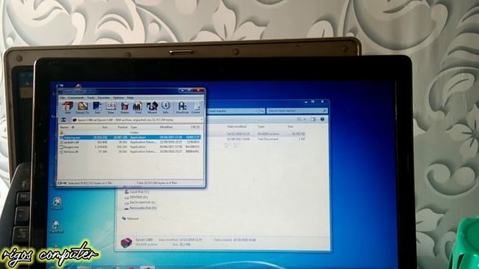Run the VirusScan toolbar icon
The image size is (479, 269).
(182, 108)
